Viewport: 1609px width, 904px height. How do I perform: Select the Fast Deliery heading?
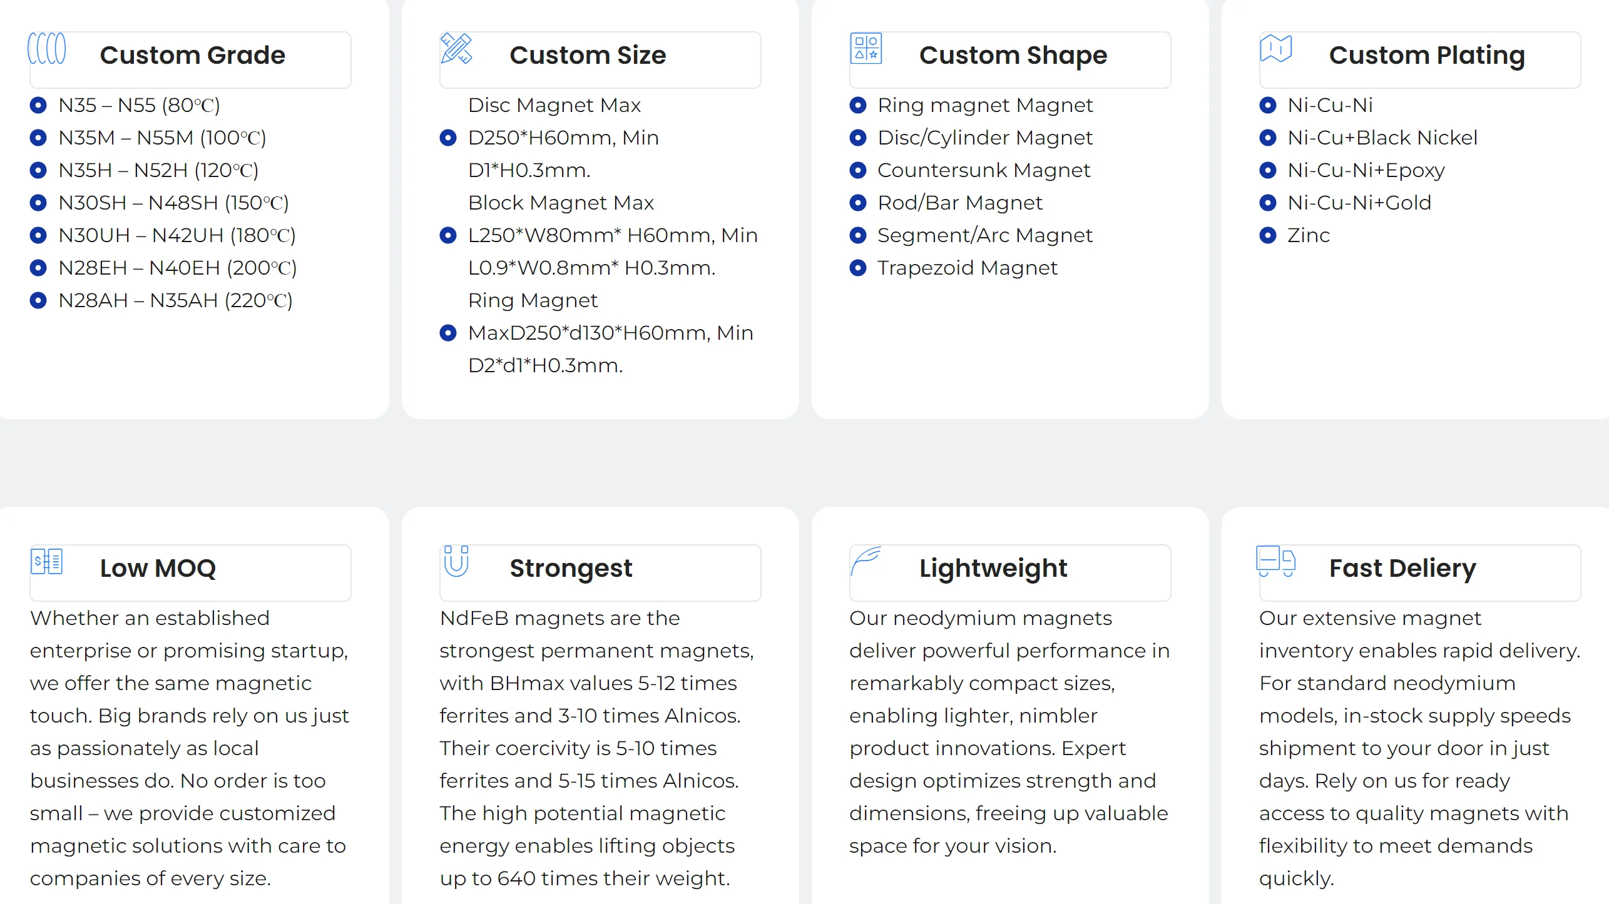[x=1402, y=568]
